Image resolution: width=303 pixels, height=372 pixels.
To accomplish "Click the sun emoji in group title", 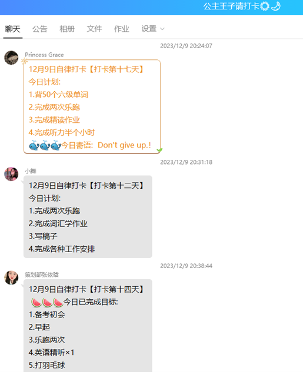I will [x=265, y=6].
